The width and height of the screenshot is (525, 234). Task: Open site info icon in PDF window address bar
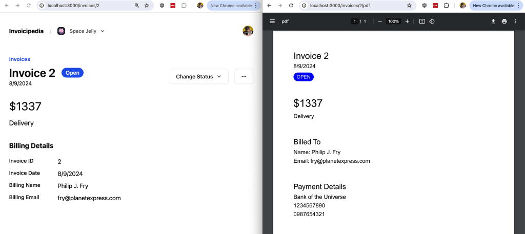(304, 6)
